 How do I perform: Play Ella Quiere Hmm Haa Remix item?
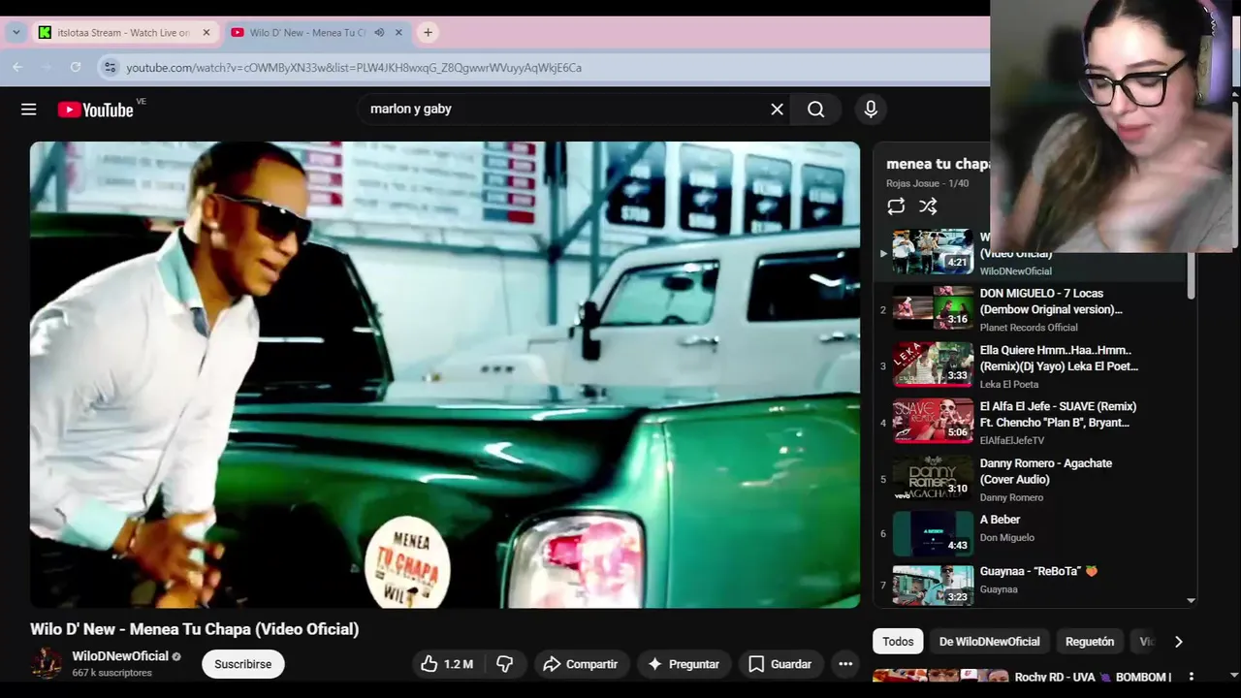click(1033, 365)
